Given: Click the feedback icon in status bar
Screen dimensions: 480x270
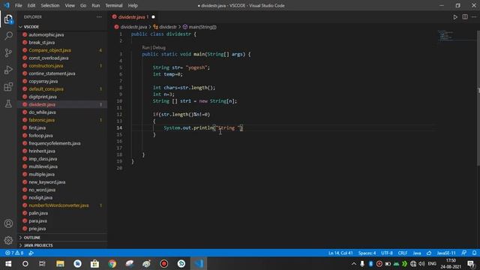Looking at the screenshot, I should tap(464, 253).
